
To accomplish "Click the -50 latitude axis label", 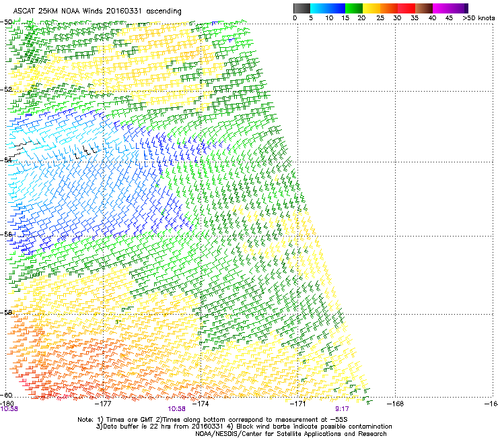I will (x=6, y=22).
